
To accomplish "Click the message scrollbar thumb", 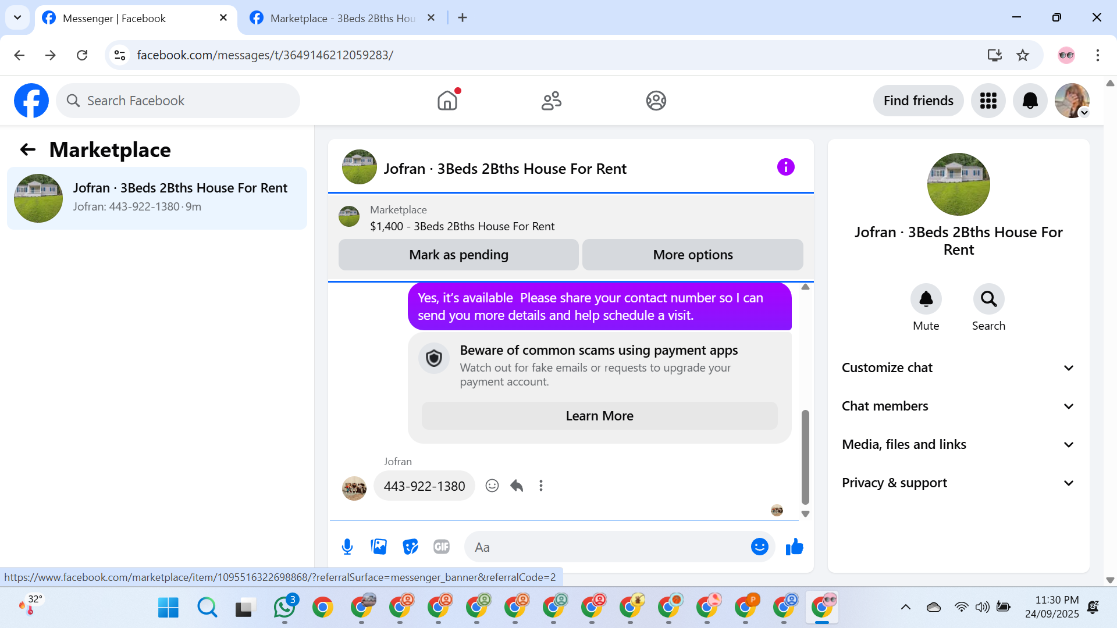I will 806,457.
